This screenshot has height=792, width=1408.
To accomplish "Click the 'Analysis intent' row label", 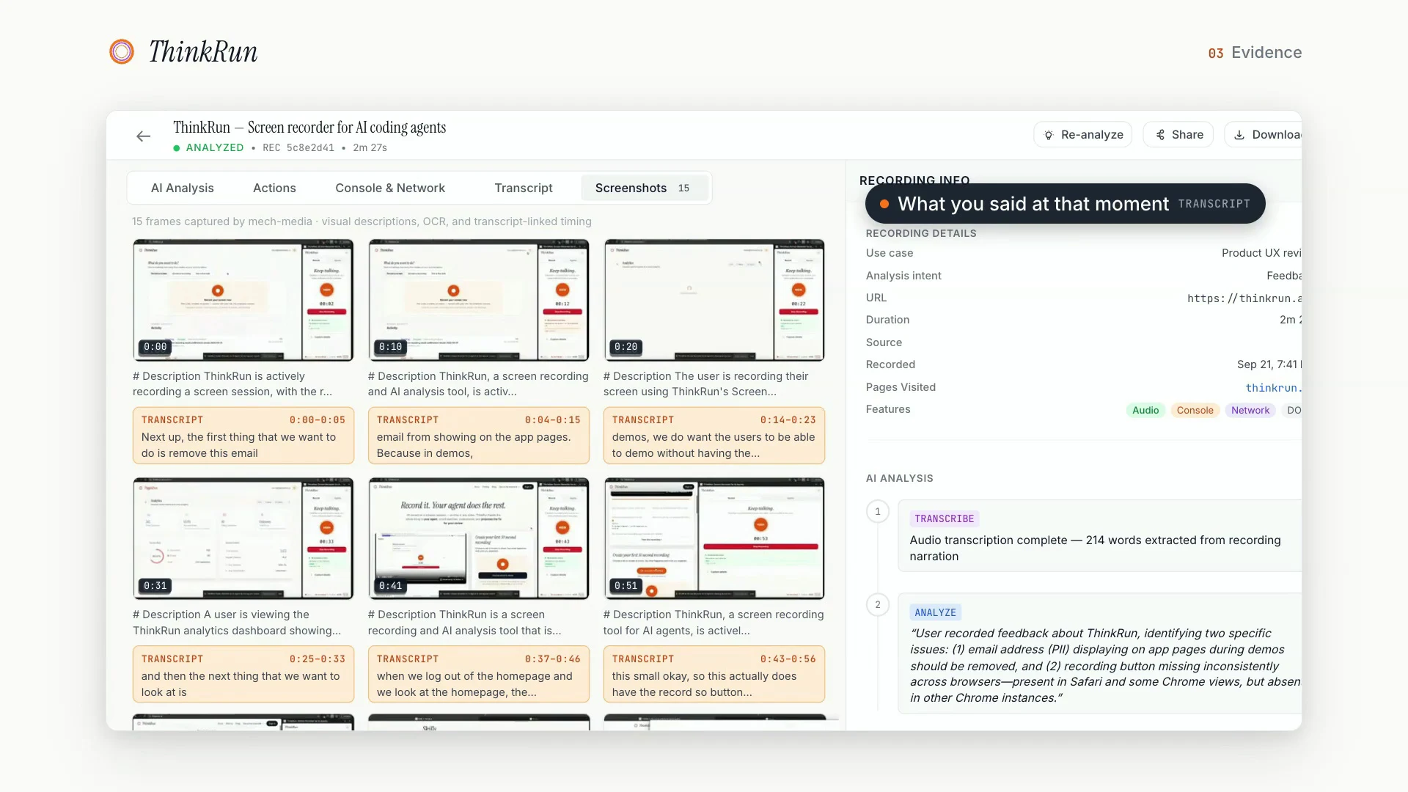I will (903, 276).
